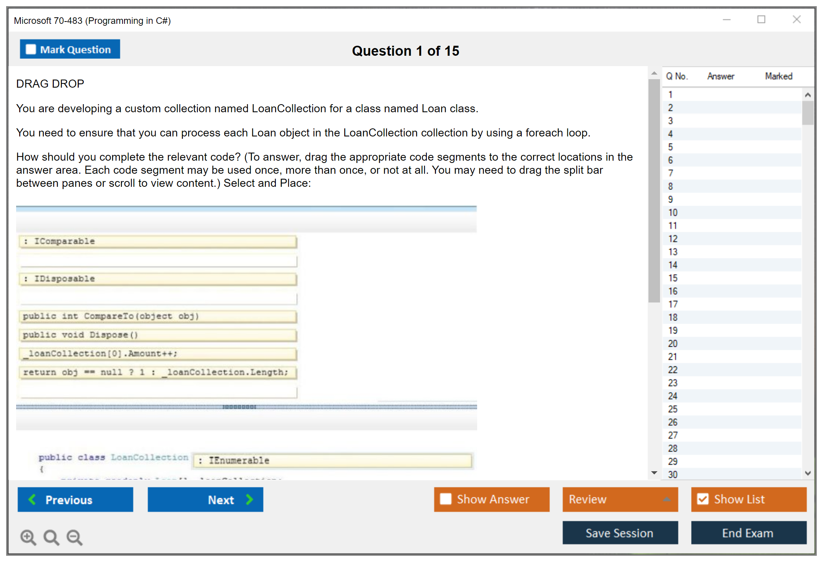This screenshot has height=565, width=826.
Task: Select question 10 in the list
Action: click(x=673, y=213)
